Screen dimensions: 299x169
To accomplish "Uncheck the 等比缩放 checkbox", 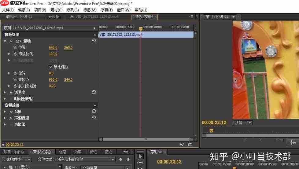I will pyautogui.click(x=50, y=67).
